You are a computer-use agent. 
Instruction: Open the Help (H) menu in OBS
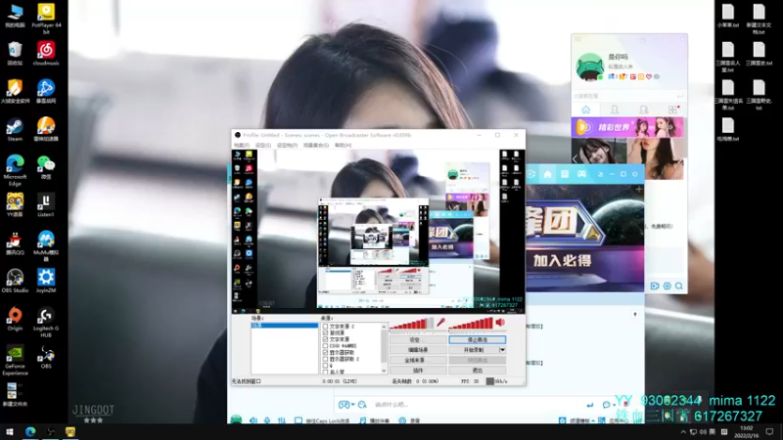[x=344, y=145]
